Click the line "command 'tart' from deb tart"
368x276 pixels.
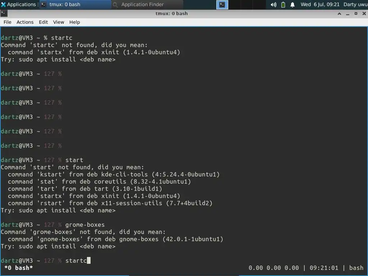tap(85, 189)
